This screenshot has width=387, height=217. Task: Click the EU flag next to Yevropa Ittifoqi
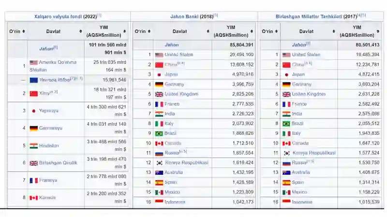click(x=33, y=80)
